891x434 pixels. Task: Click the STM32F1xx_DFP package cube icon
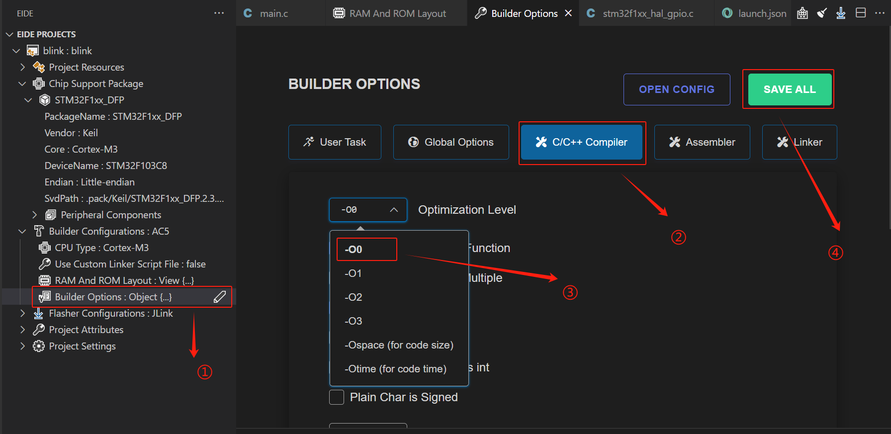pos(45,100)
